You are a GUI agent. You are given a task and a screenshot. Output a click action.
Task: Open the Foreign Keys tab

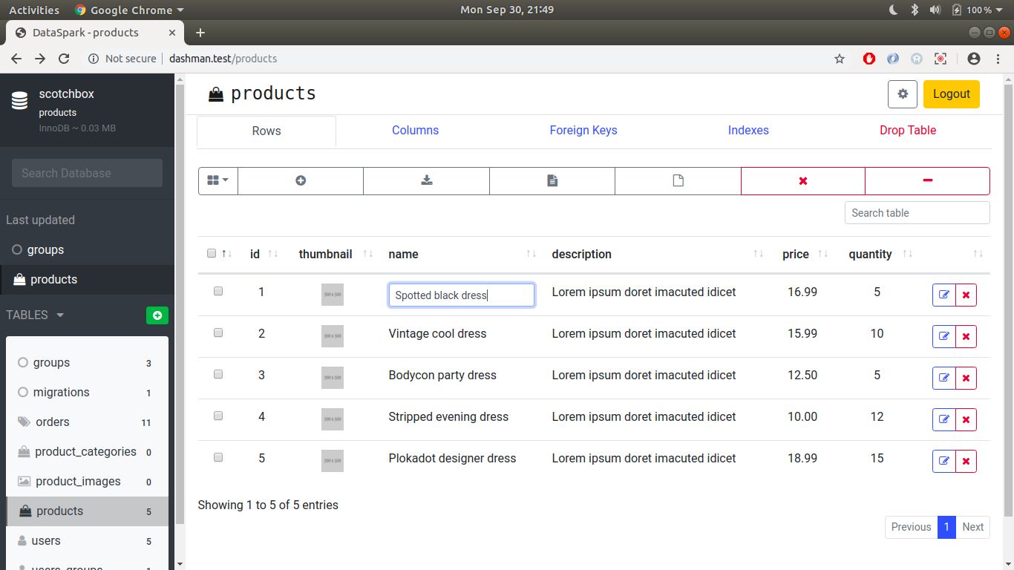(583, 130)
